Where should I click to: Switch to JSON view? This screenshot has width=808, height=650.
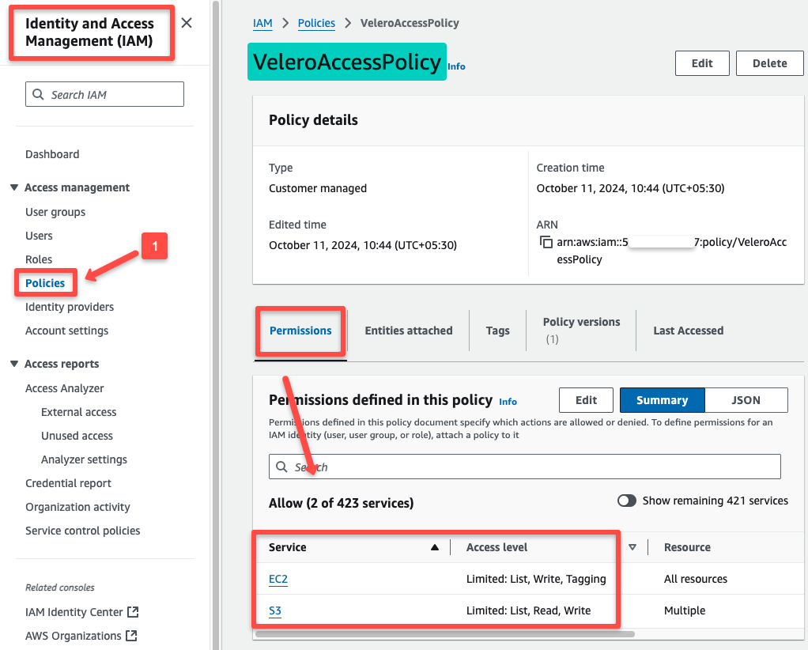coord(746,400)
